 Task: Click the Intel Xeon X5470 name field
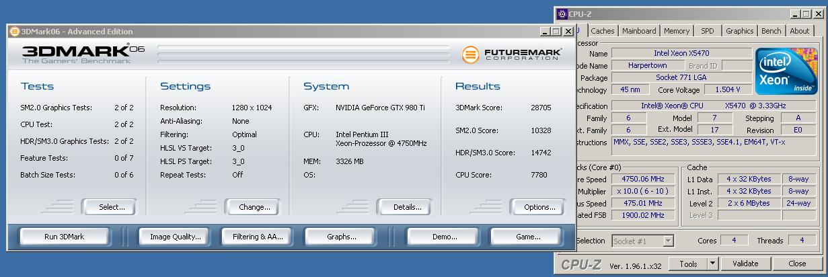(681, 53)
